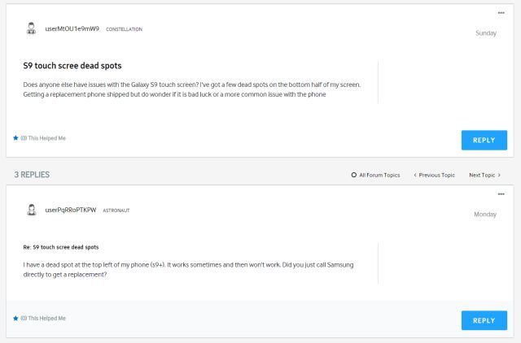Go to All Forum Topics
Viewport: 521px width, 343px height.
379,175
